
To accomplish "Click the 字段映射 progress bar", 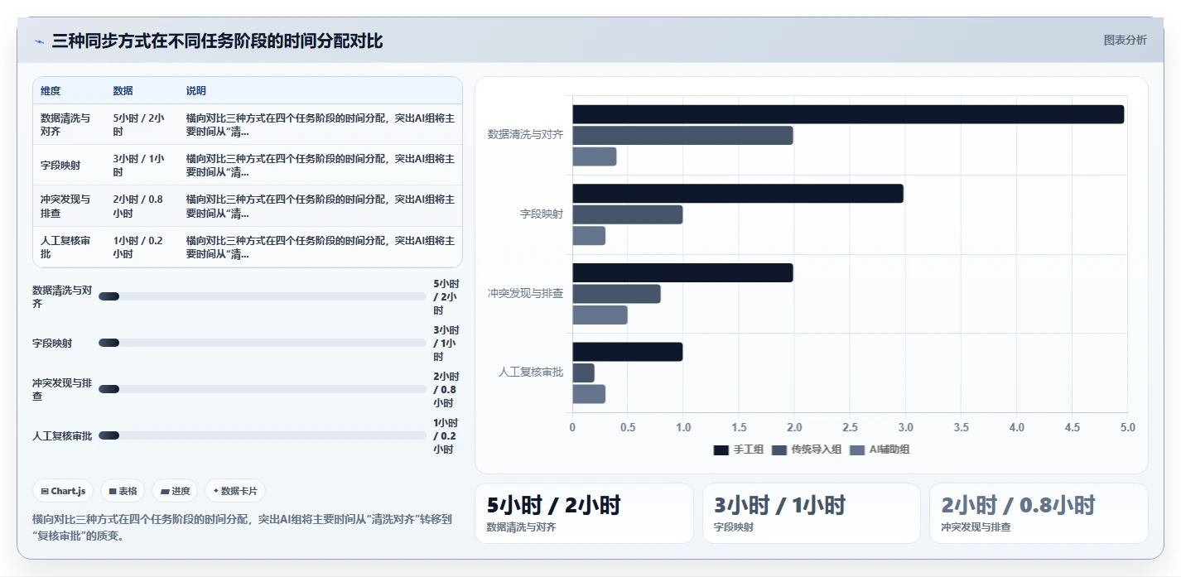I will [262, 343].
